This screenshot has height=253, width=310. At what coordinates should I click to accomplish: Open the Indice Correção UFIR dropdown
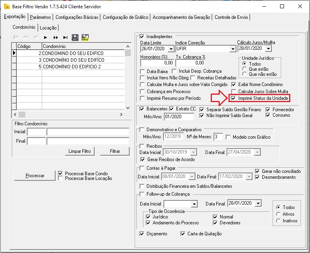232,49
